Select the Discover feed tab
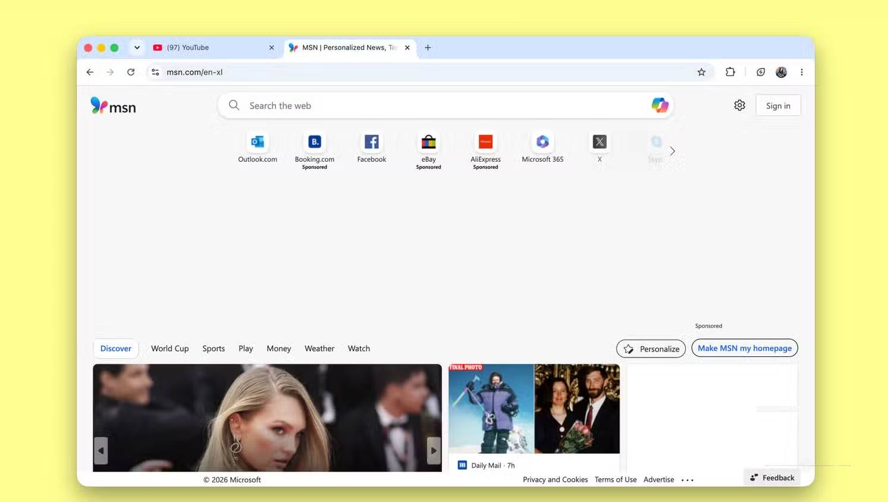888x502 pixels. pyautogui.click(x=115, y=349)
